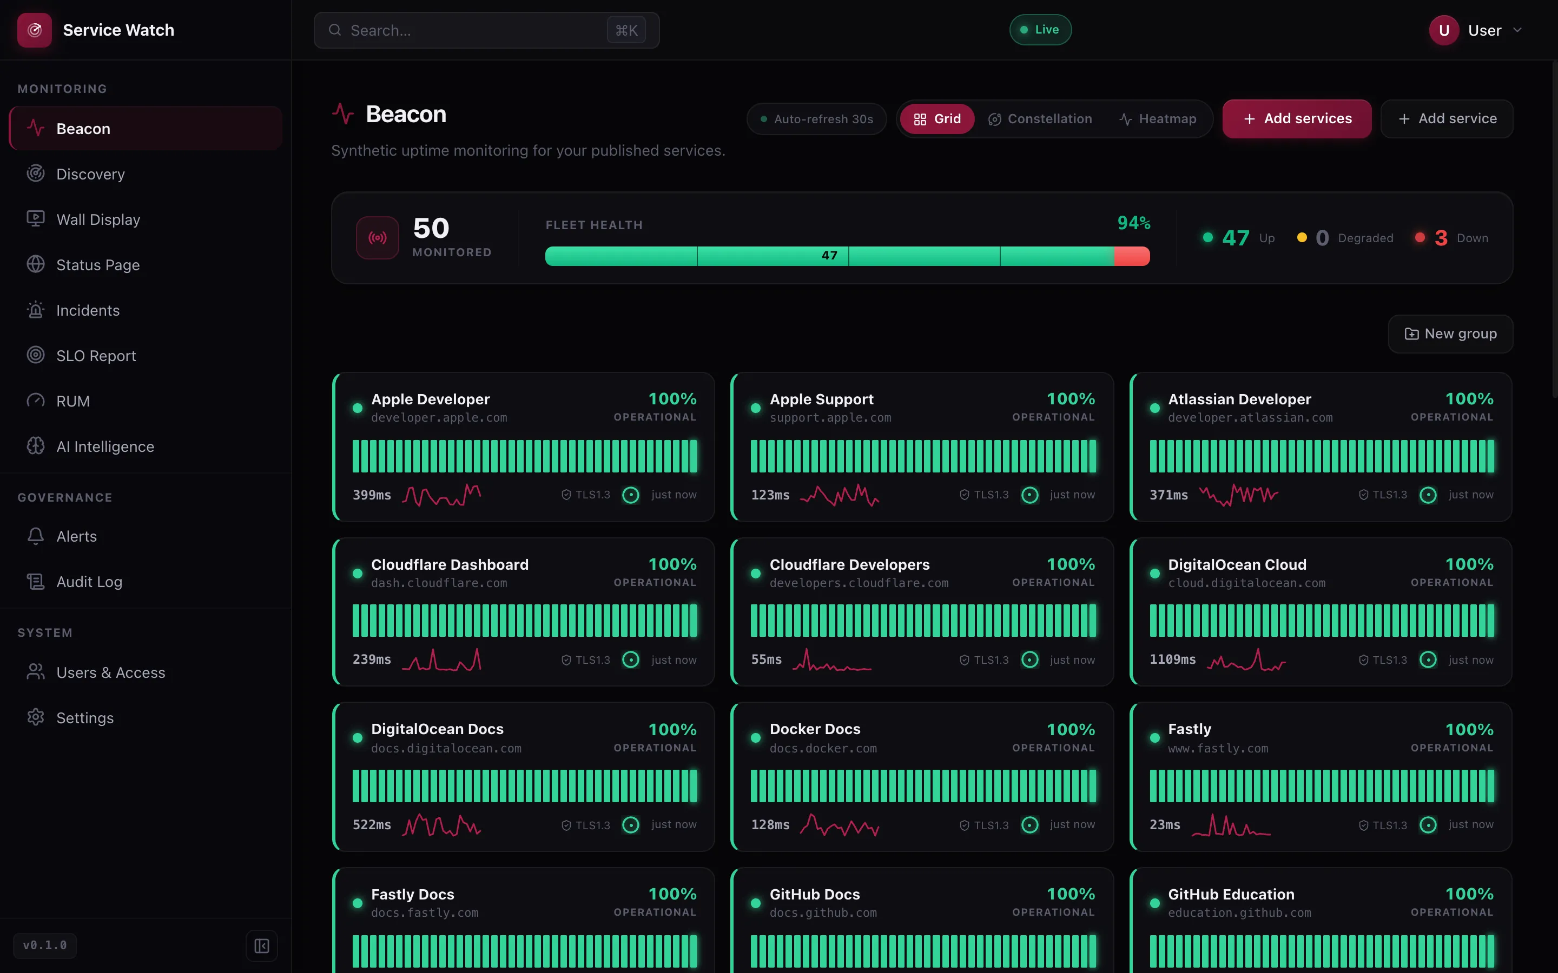Image resolution: width=1558 pixels, height=973 pixels.
Task: Toggle the Live status indicator
Action: point(1040,30)
